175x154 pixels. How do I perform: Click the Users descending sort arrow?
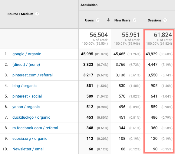point(108,20)
